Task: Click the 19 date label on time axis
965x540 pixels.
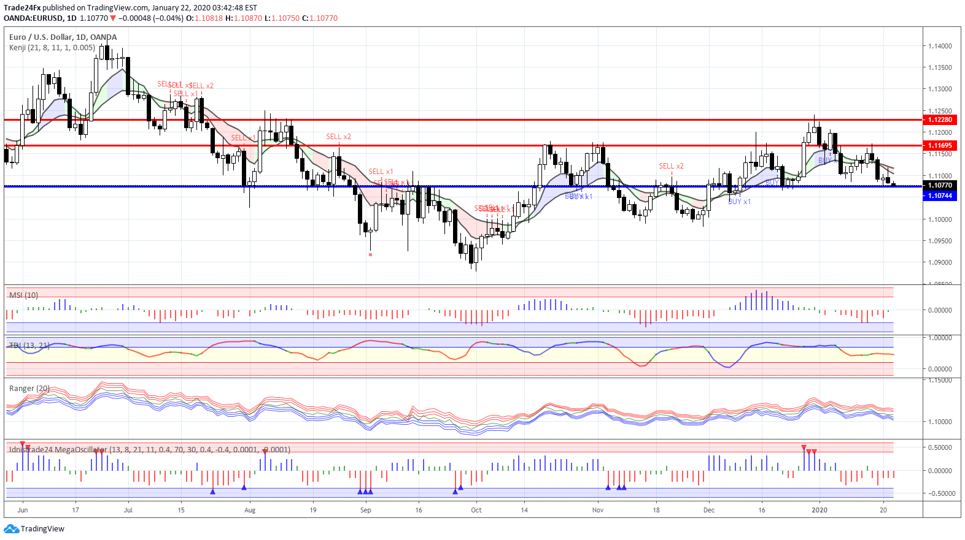Action: (x=313, y=510)
